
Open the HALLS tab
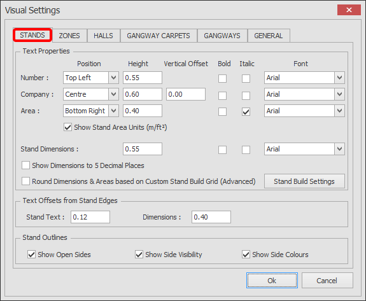coord(103,36)
